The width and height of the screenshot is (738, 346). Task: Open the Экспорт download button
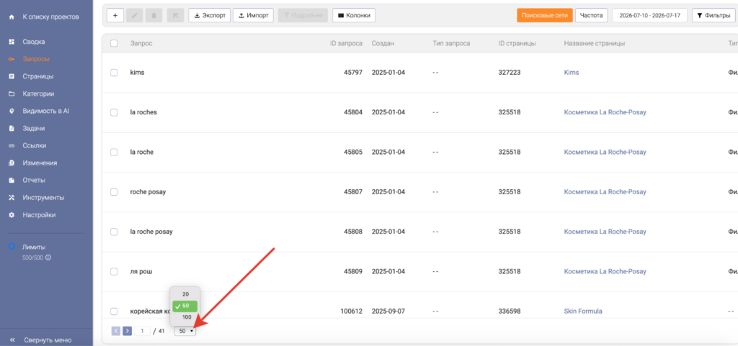210,16
